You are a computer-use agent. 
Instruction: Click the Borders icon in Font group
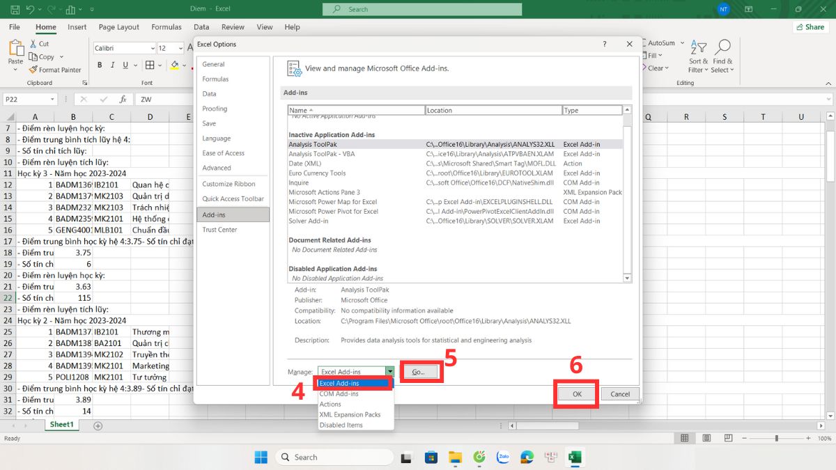coord(149,65)
